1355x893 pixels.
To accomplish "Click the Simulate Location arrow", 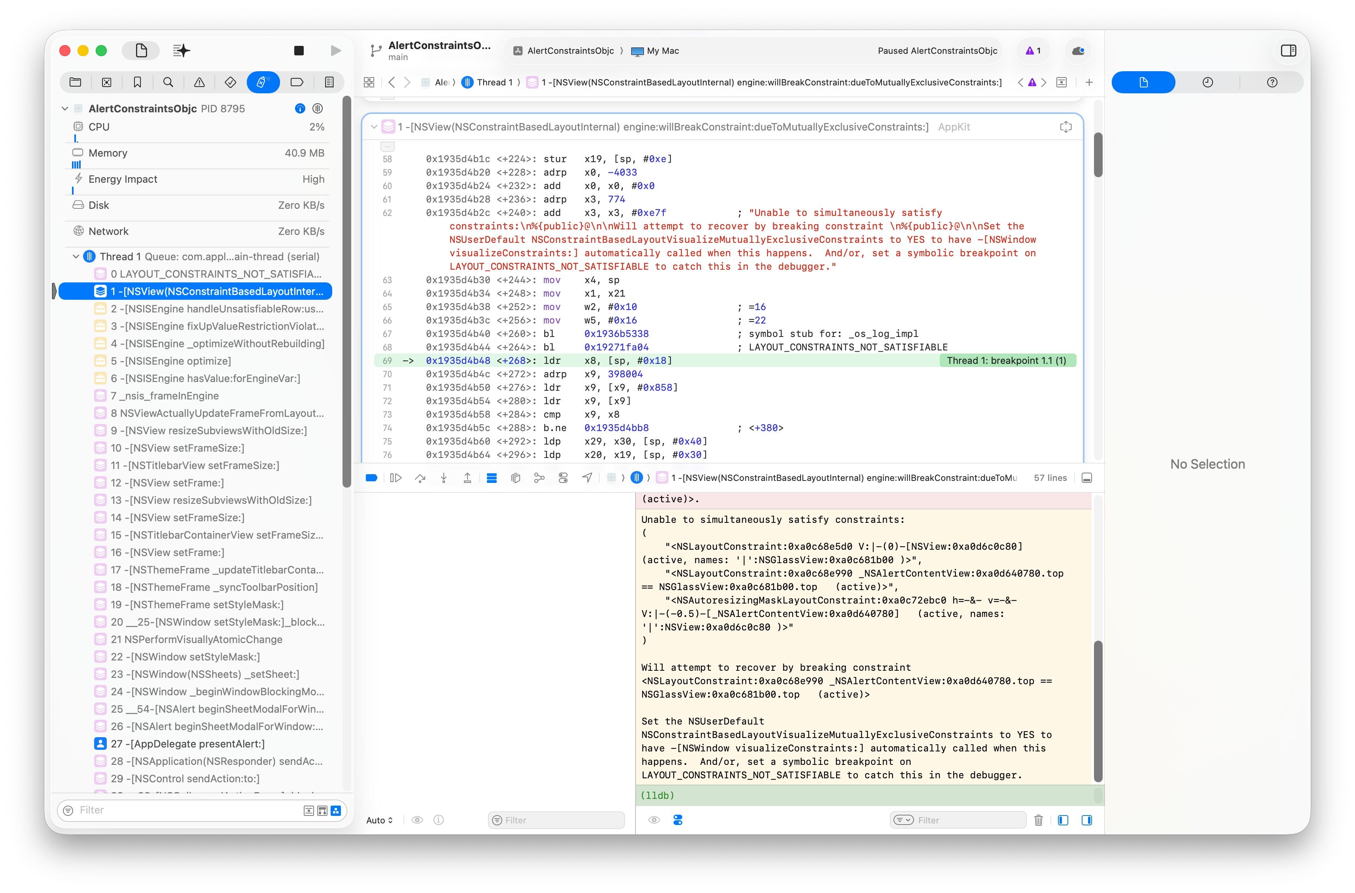I will [x=587, y=478].
